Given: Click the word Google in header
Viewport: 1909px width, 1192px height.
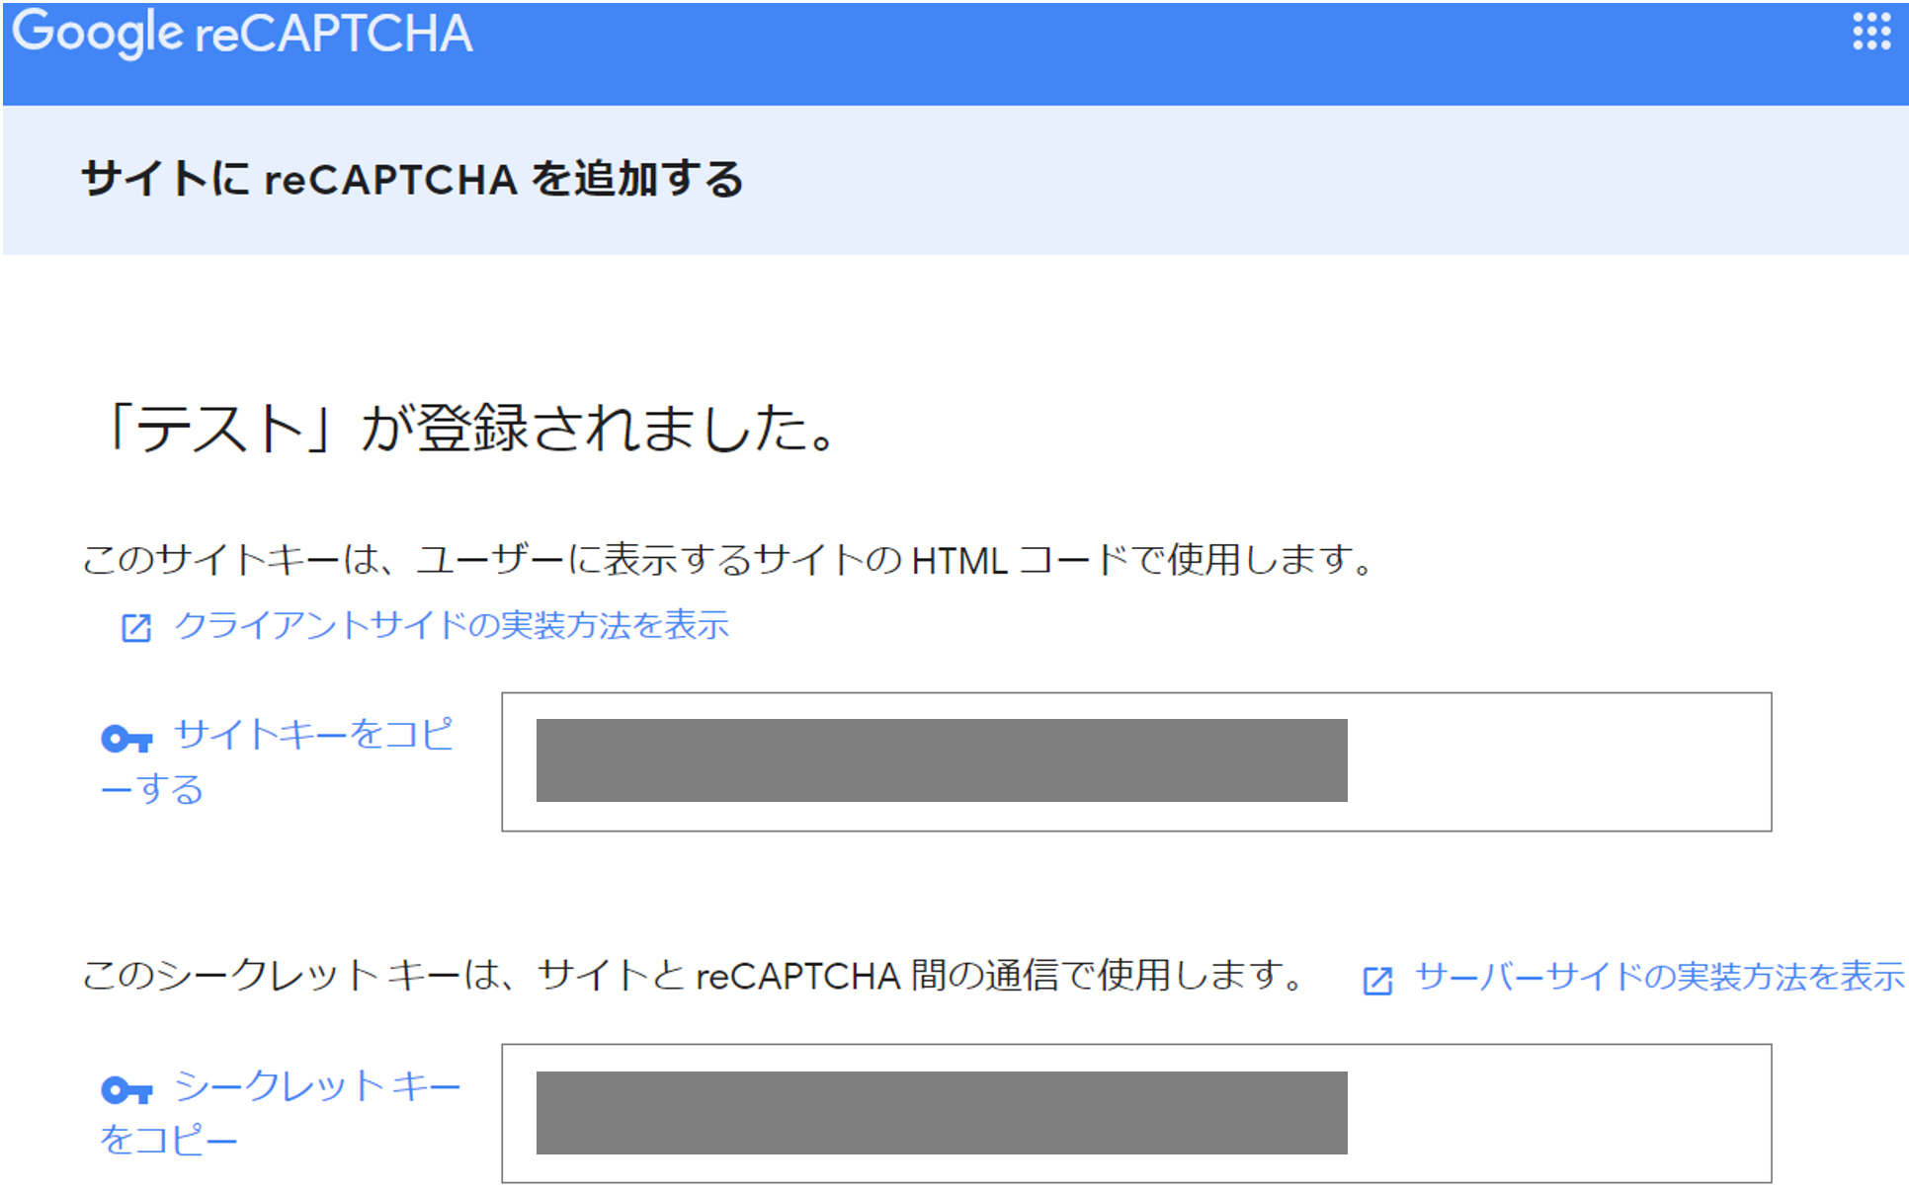Looking at the screenshot, I should pyautogui.click(x=98, y=33).
